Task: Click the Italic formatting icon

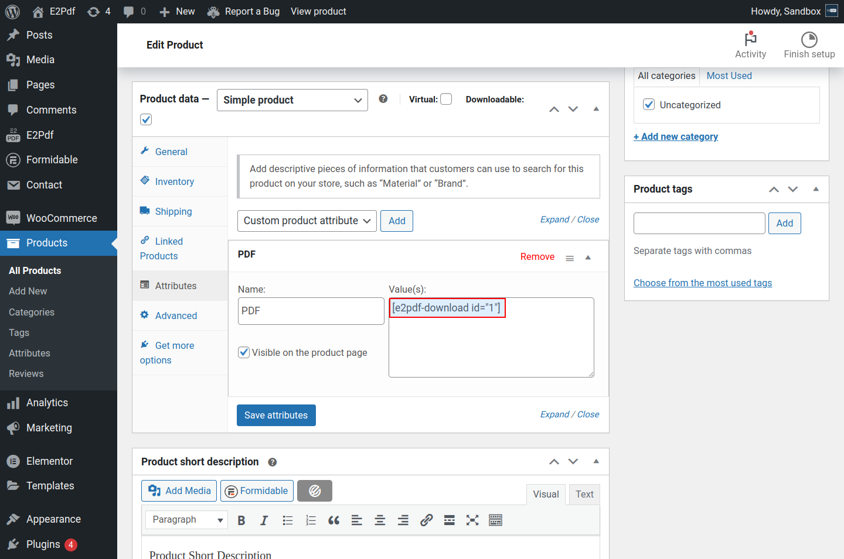Action: [264, 520]
